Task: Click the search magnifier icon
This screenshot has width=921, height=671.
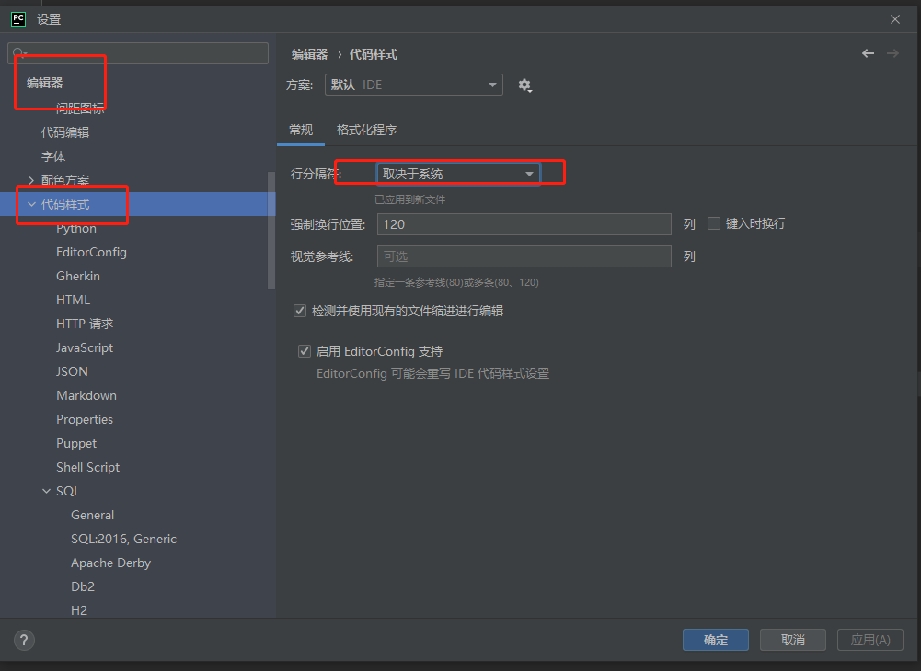Action: tap(19, 53)
